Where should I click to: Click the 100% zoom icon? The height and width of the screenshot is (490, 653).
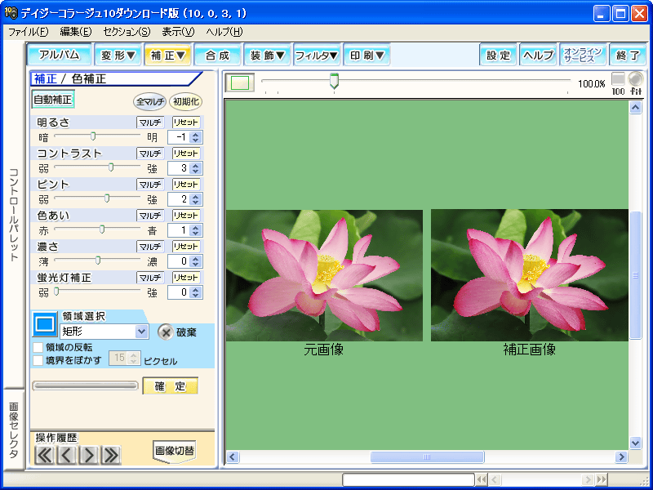tap(618, 83)
